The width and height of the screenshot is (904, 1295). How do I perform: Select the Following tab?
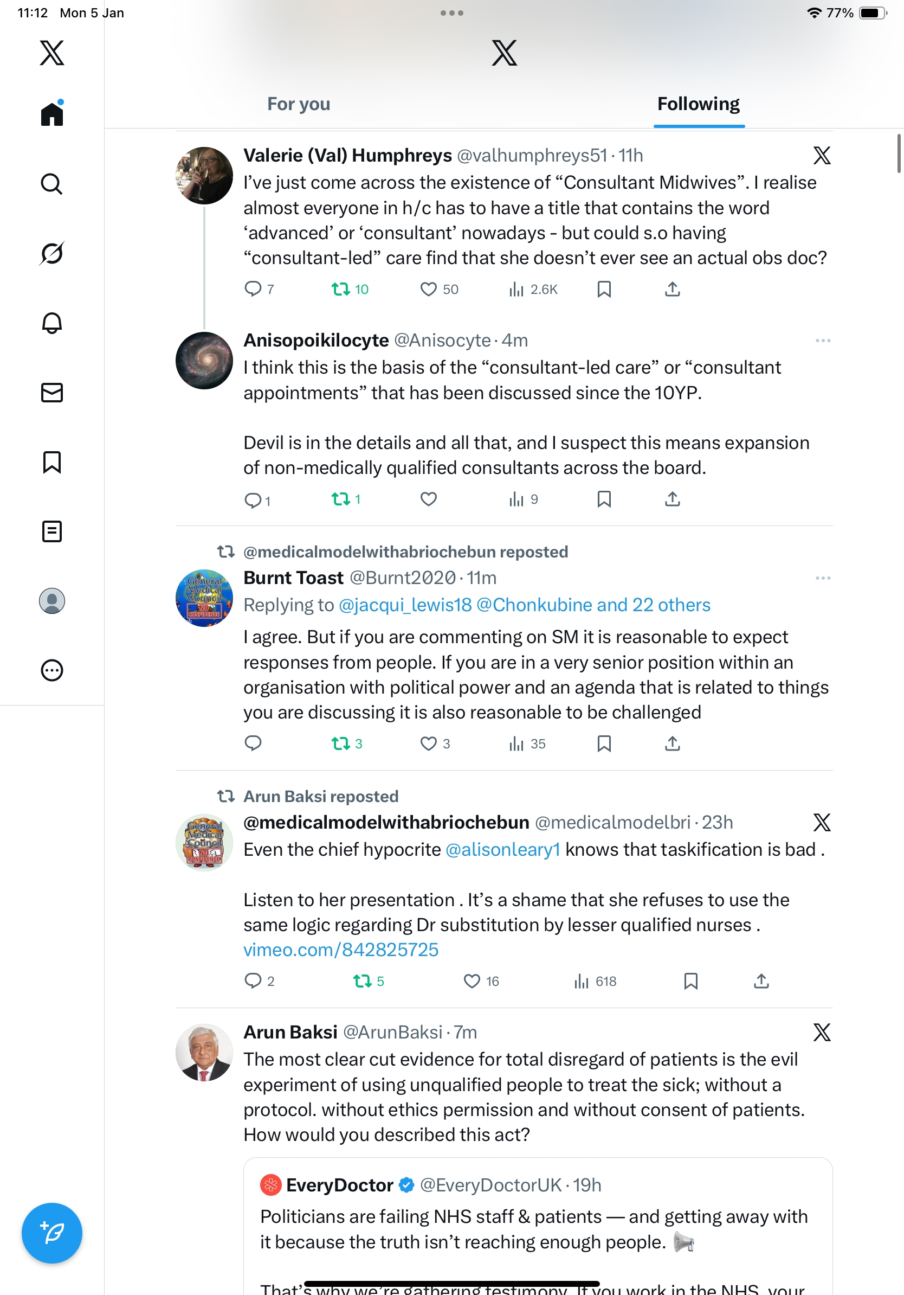click(x=698, y=104)
